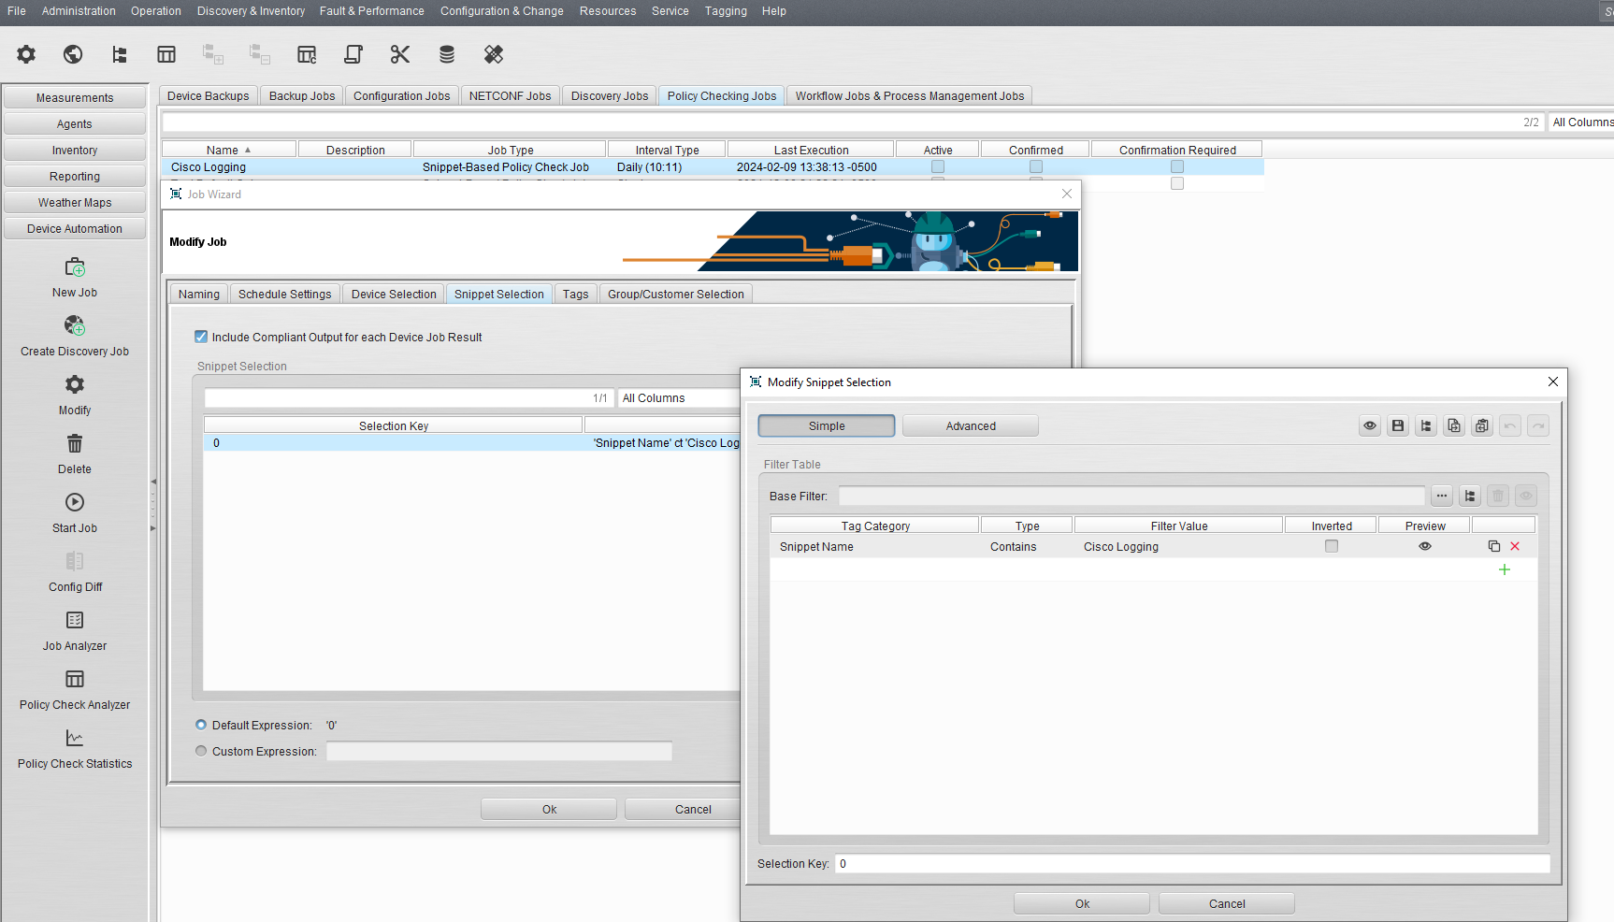1614x922 pixels.
Task: Delete the Snippet Name filter row
Action: pos(1515,546)
